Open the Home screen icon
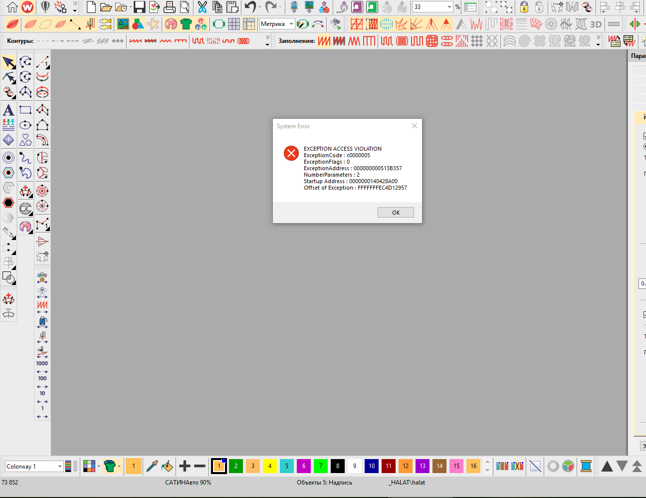The width and height of the screenshot is (646, 498). pyautogui.click(x=12, y=7)
